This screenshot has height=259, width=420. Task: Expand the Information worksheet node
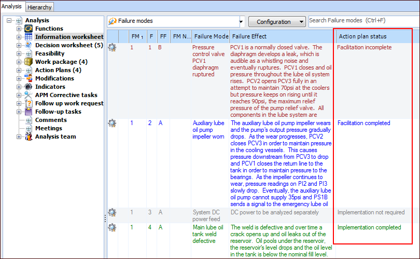click(19, 37)
